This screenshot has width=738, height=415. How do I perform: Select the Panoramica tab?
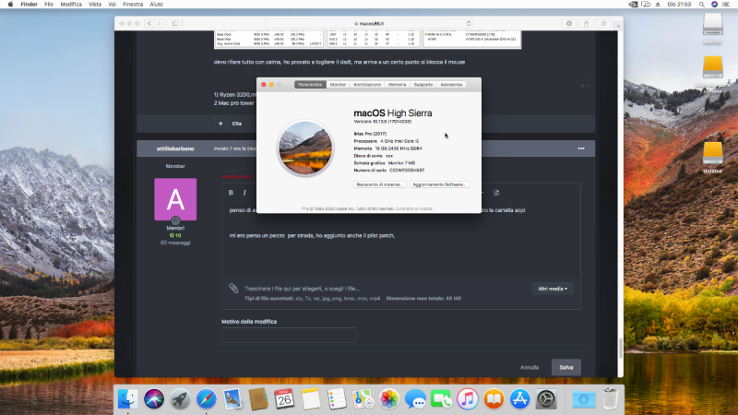(310, 85)
